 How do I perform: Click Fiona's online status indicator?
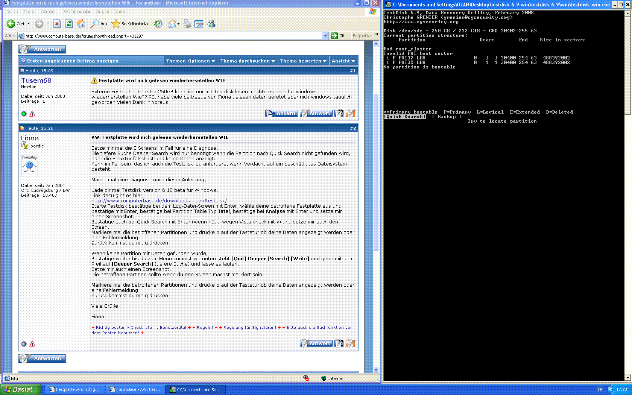click(24, 343)
